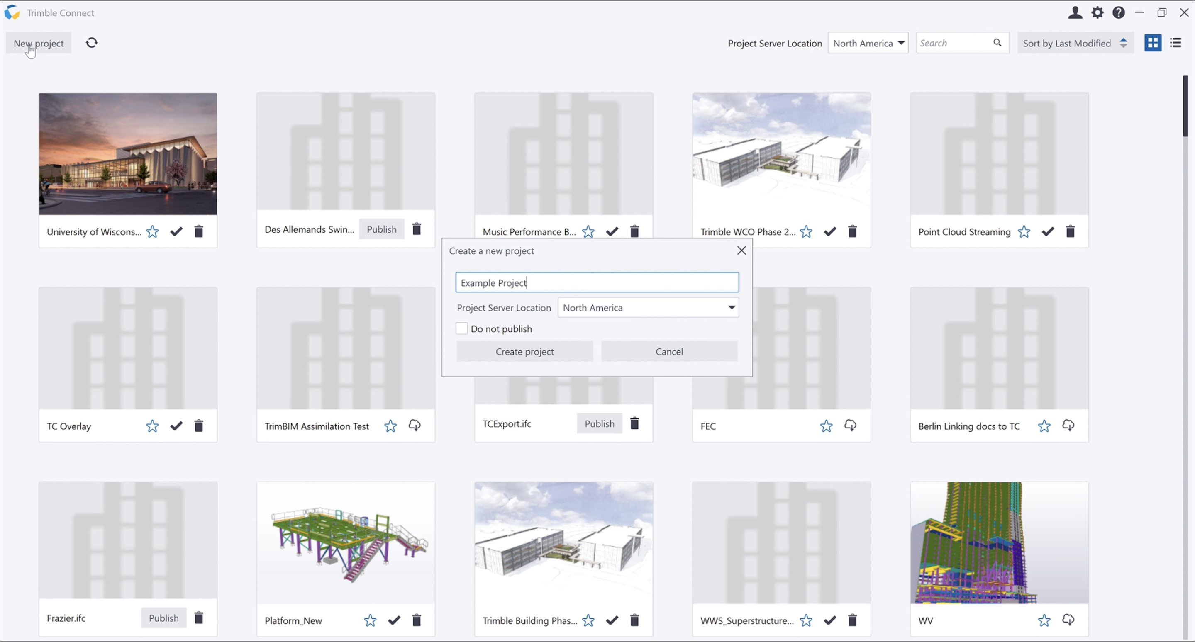
Task: Delete the TCExport.ifc project
Action: coord(634,423)
